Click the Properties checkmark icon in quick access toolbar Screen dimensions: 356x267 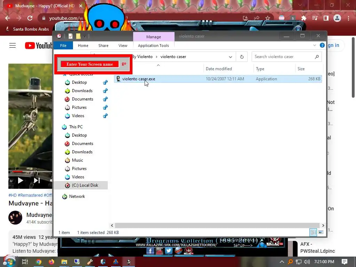71,36
